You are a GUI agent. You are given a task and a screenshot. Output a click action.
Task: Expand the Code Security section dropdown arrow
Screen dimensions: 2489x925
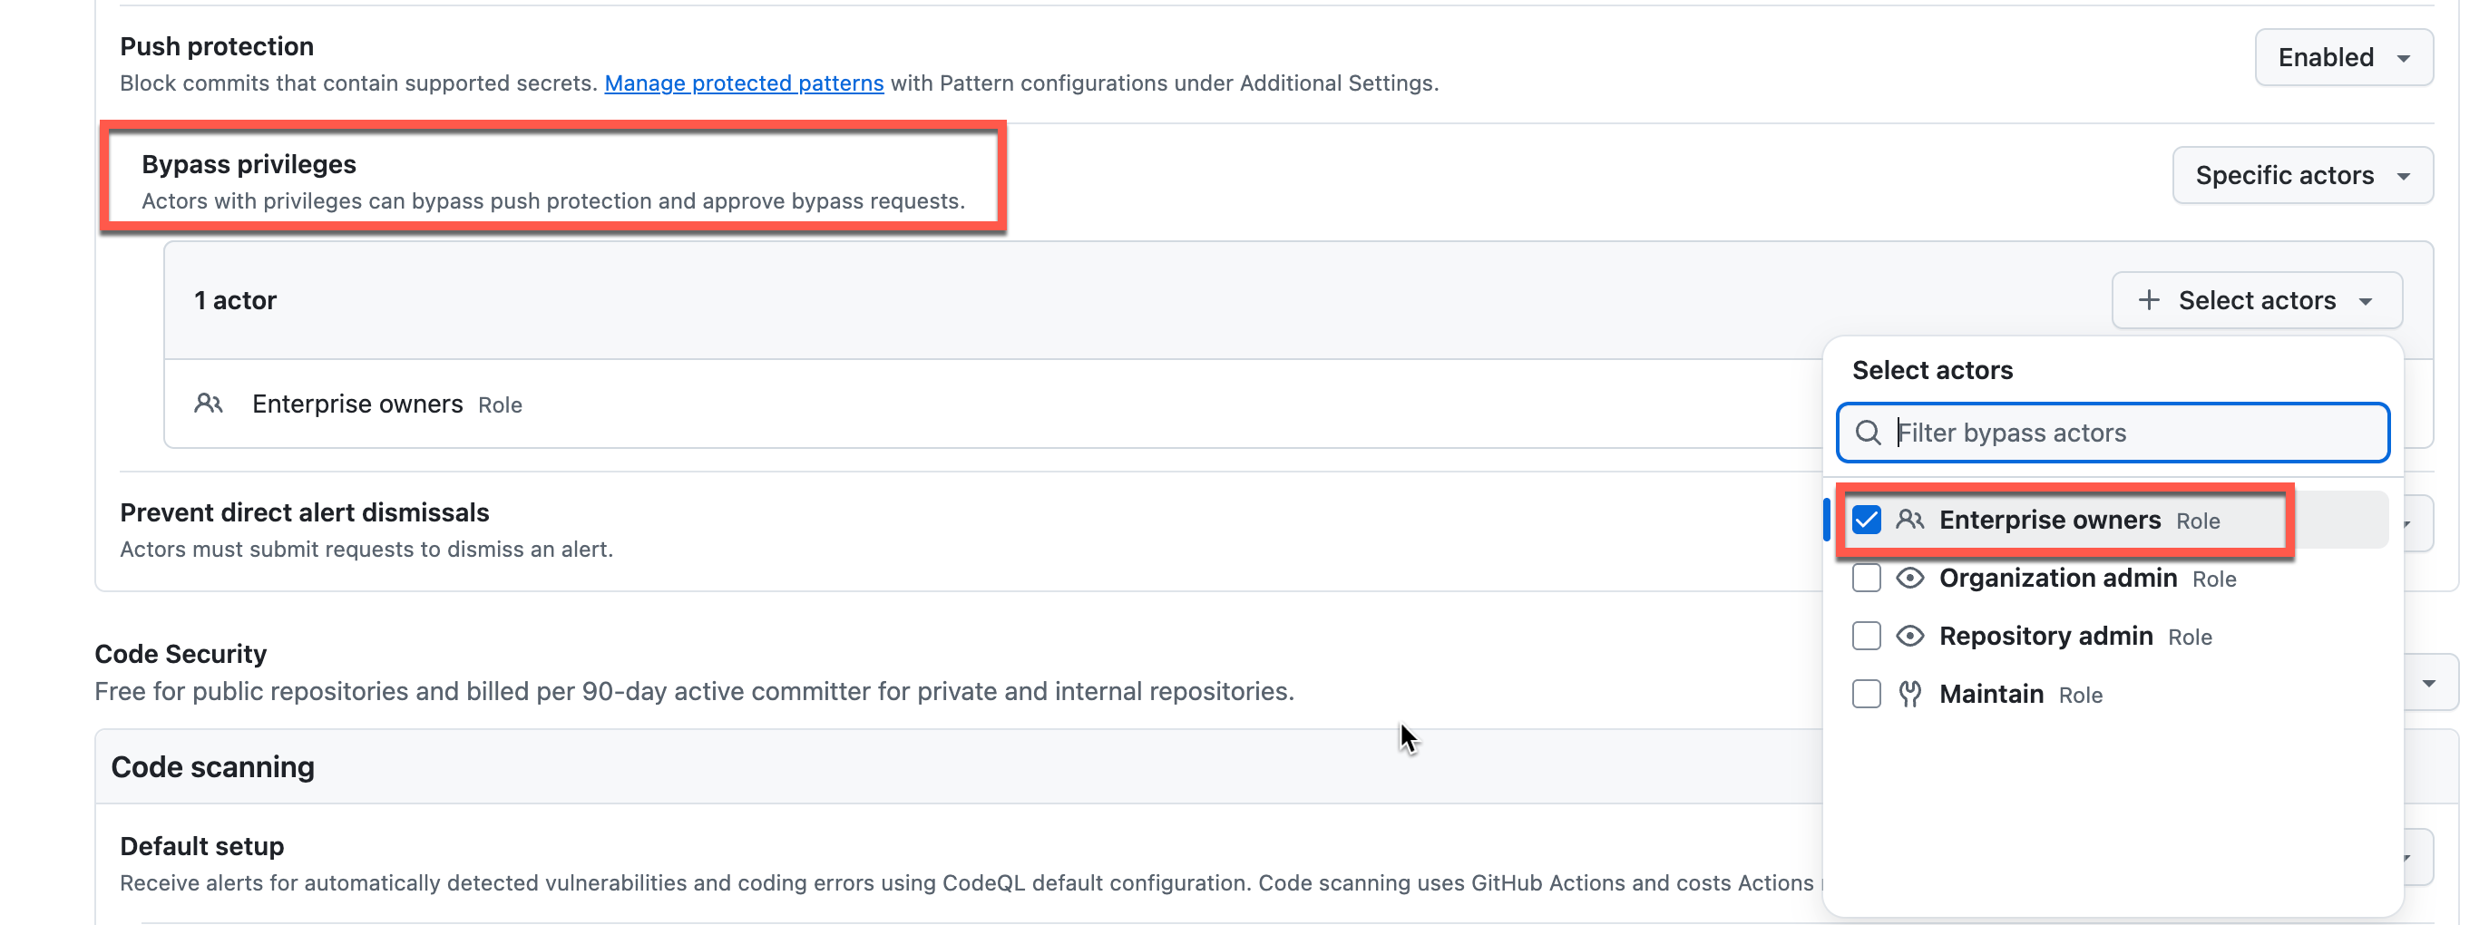coord(2428,683)
